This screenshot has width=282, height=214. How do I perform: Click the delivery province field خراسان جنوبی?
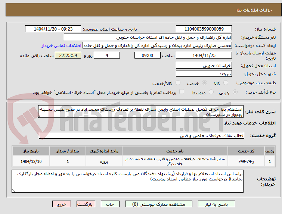coord(204,65)
